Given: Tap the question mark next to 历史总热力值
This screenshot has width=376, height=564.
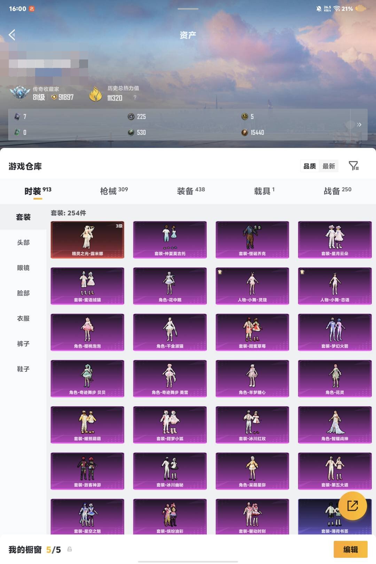Looking at the screenshot, I should pos(135,97).
